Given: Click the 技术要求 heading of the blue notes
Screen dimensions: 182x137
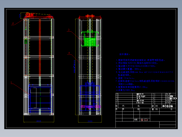Looking at the screenshot, I should click(x=124, y=54).
